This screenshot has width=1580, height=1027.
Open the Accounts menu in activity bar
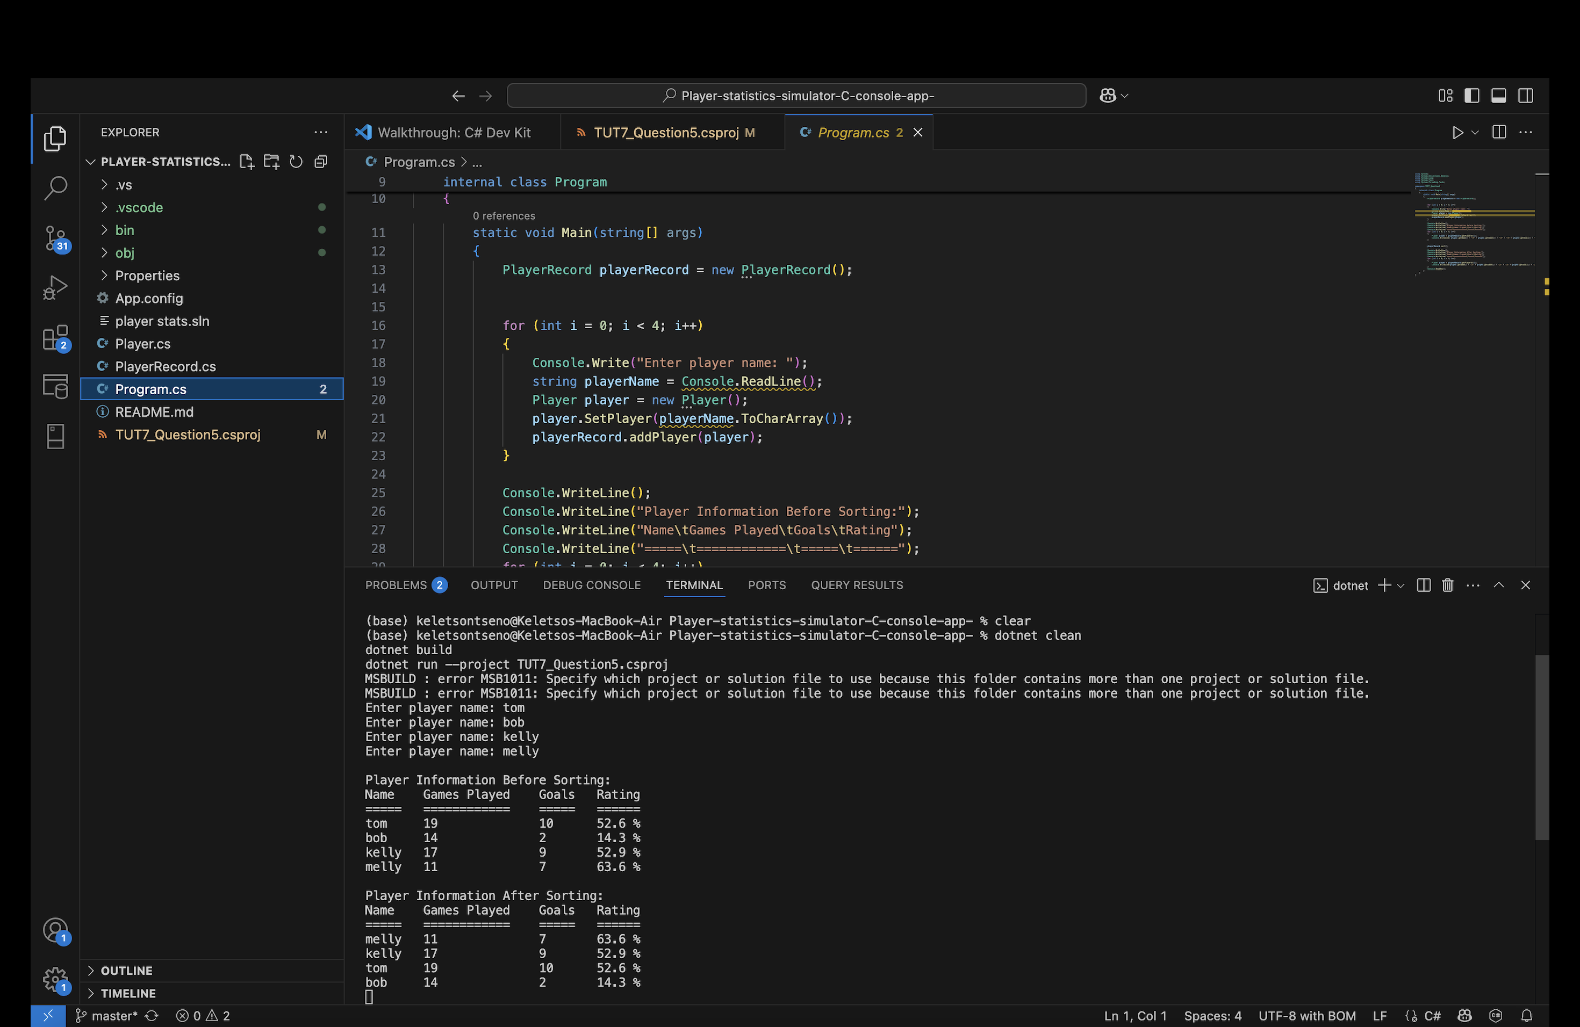pos(55,930)
